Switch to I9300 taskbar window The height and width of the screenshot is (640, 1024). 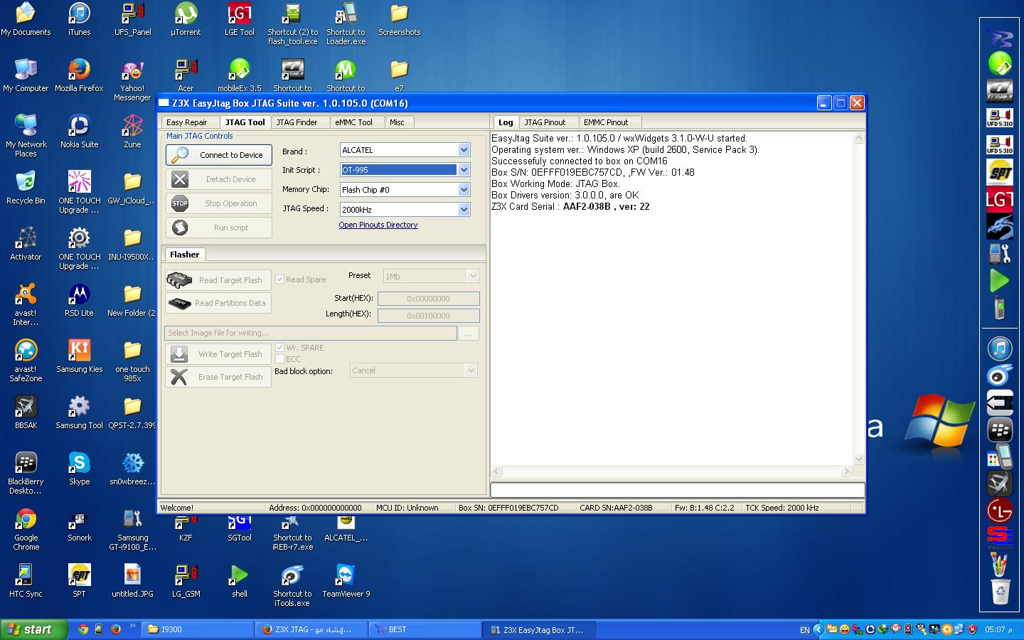click(198, 629)
